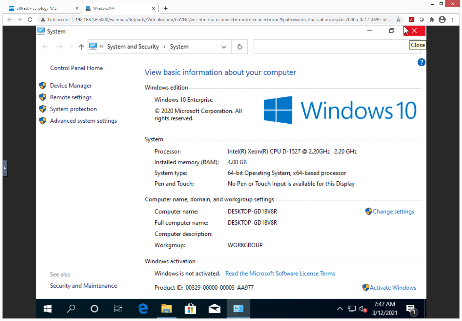Open File Explorer from taskbar
Image resolution: width=462 pixels, height=321 pixels.
pyautogui.click(x=167, y=309)
